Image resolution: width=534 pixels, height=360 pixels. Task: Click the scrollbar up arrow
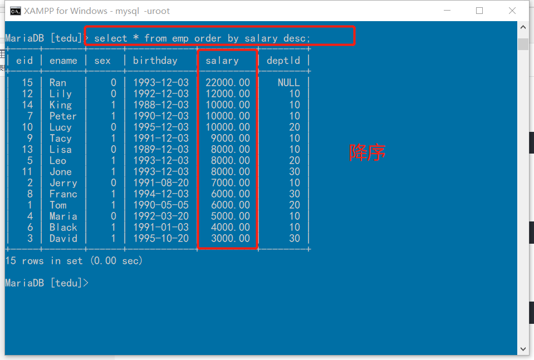coord(523,27)
